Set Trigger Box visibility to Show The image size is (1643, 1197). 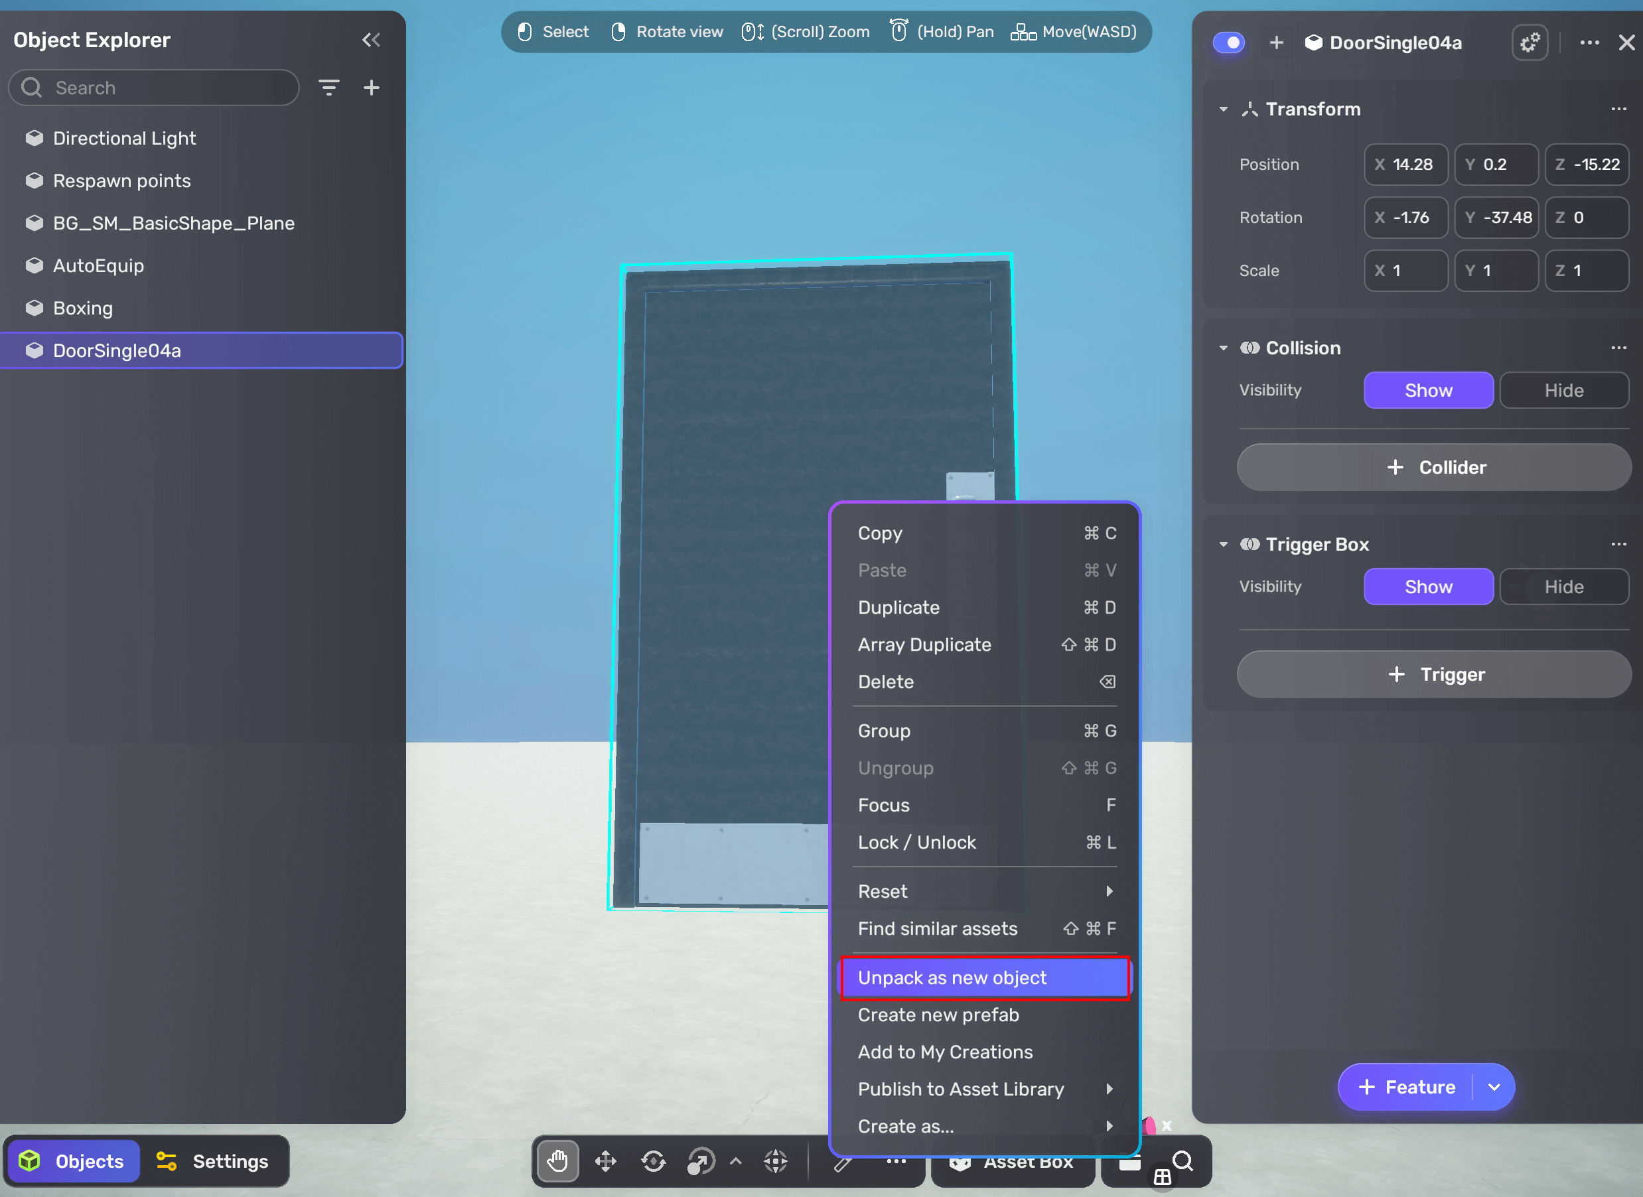click(x=1428, y=587)
